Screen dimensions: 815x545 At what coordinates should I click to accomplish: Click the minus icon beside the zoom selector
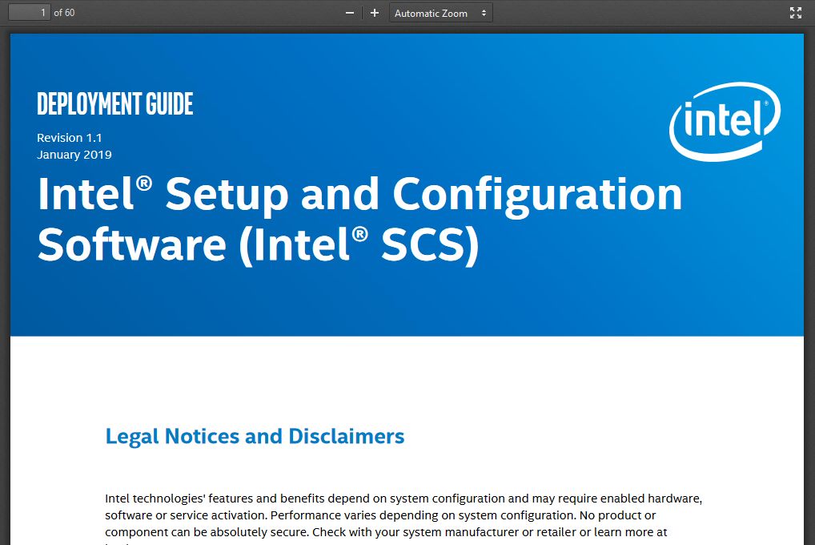coord(349,12)
